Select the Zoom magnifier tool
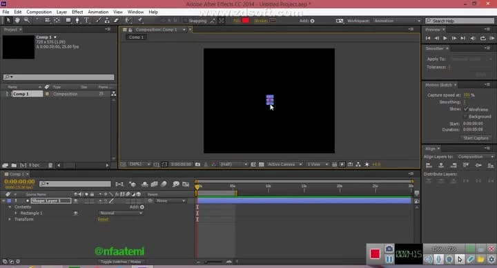This screenshot has height=268, width=497. click(x=27, y=20)
